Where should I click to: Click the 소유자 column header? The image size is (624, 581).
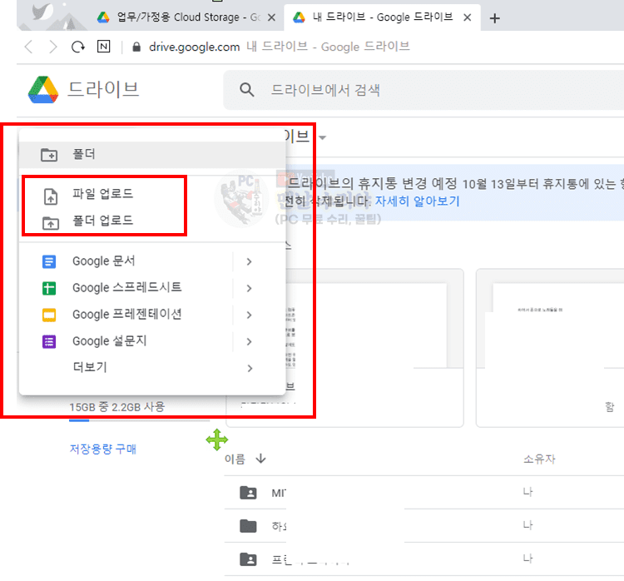click(539, 459)
